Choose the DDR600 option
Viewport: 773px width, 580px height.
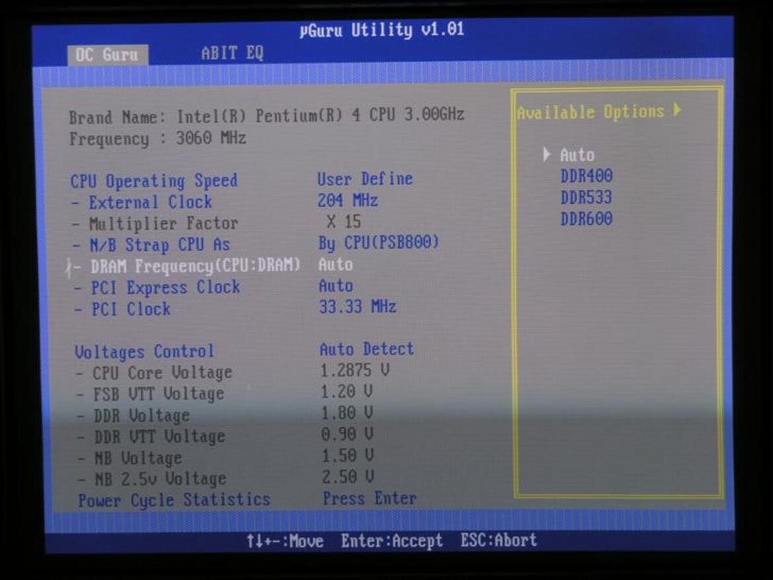pos(586,218)
